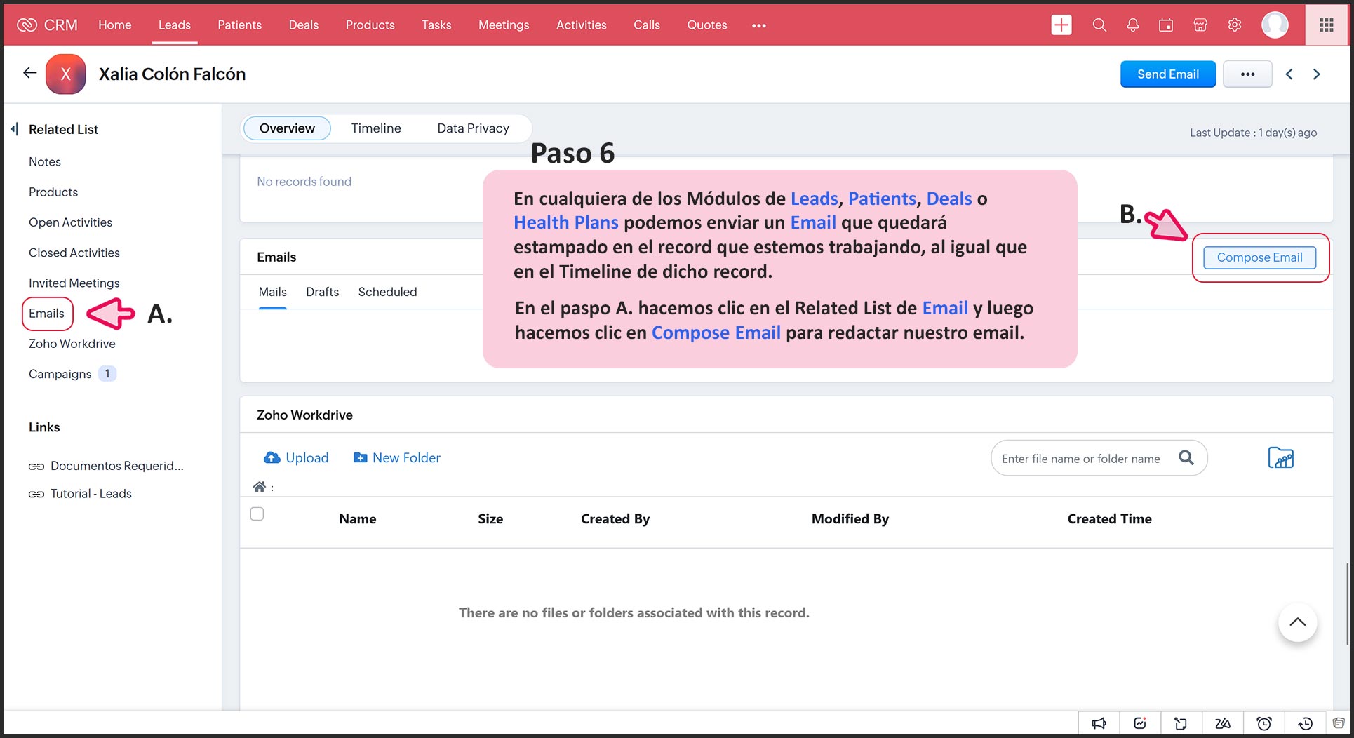Open the settings gear icon
The height and width of the screenshot is (738, 1354).
[x=1235, y=25]
